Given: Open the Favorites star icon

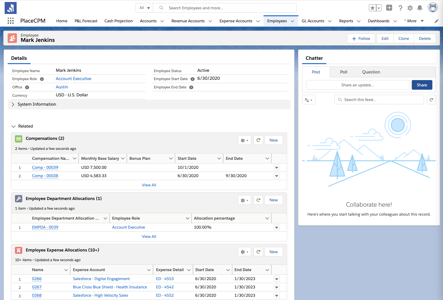Looking at the screenshot, I should [373, 8].
